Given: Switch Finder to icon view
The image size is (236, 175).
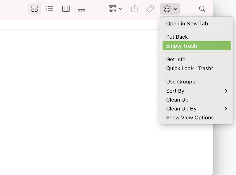Looking at the screenshot, I should point(34,9).
